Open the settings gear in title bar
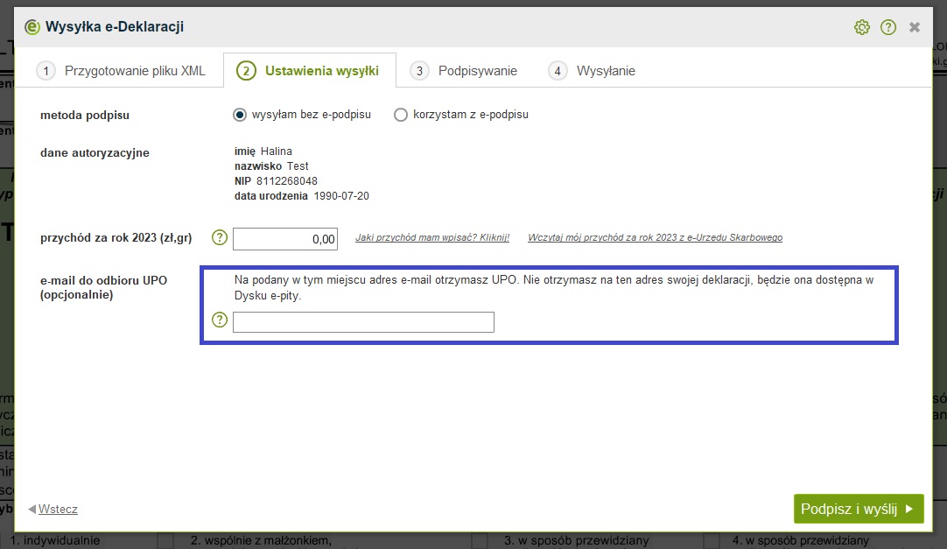 tap(861, 27)
